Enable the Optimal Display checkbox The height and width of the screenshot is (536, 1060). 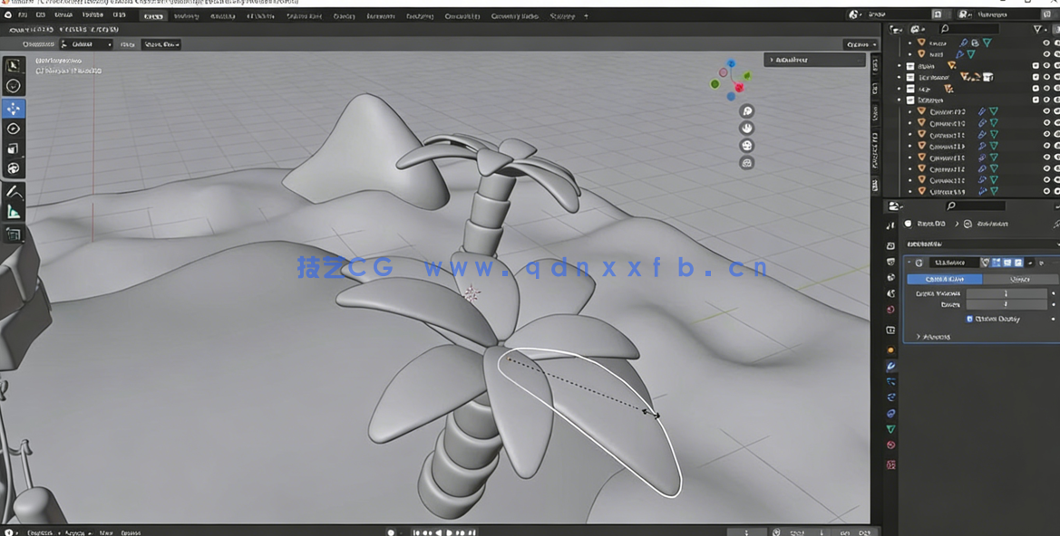pyautogui.click(x=969, y=318)
